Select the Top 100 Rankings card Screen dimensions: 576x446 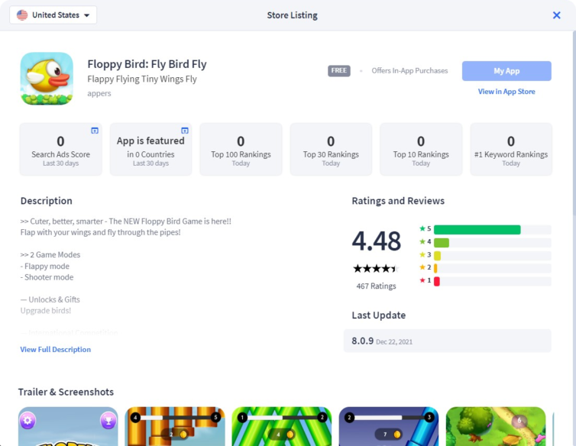click(x=241, y=149)
